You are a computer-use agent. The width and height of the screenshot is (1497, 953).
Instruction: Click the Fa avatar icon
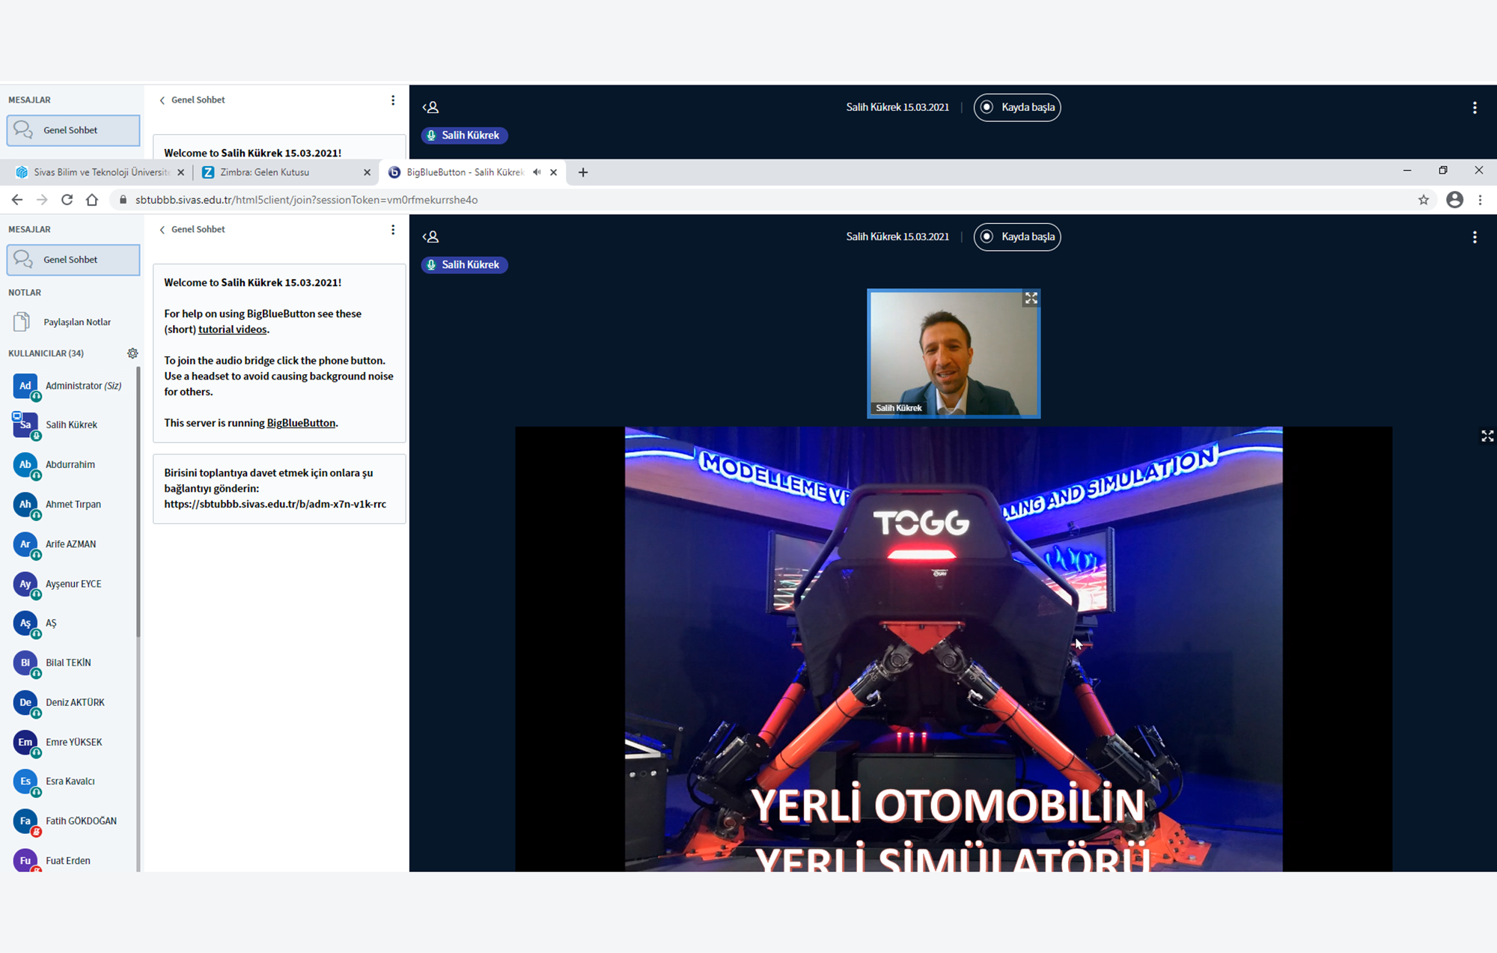[25, 820]
